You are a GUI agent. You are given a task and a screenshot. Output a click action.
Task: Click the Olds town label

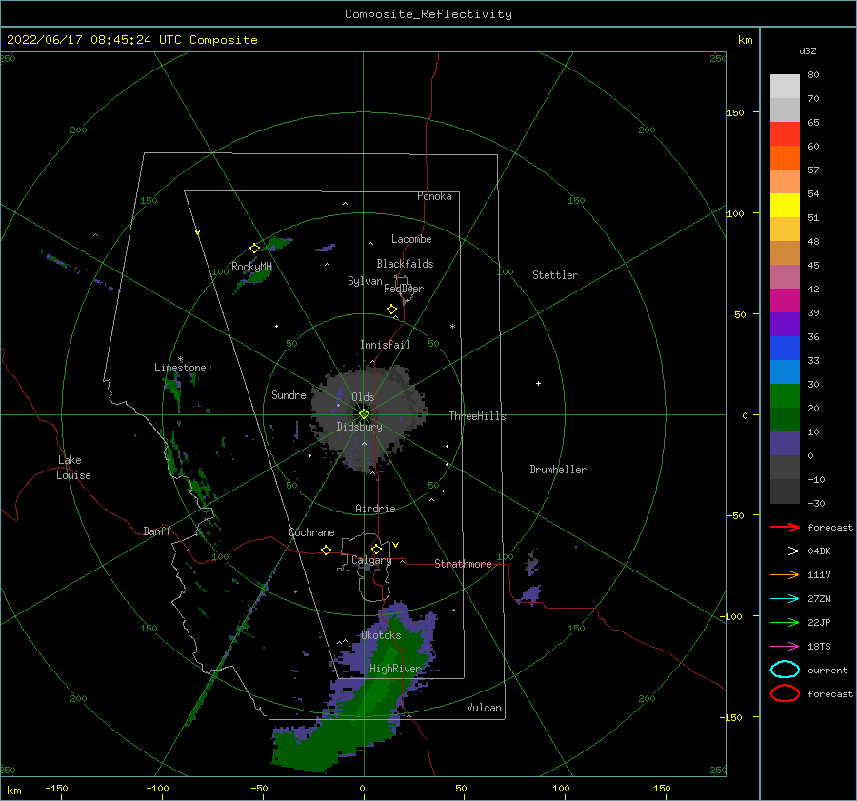(x=363, y=397)
